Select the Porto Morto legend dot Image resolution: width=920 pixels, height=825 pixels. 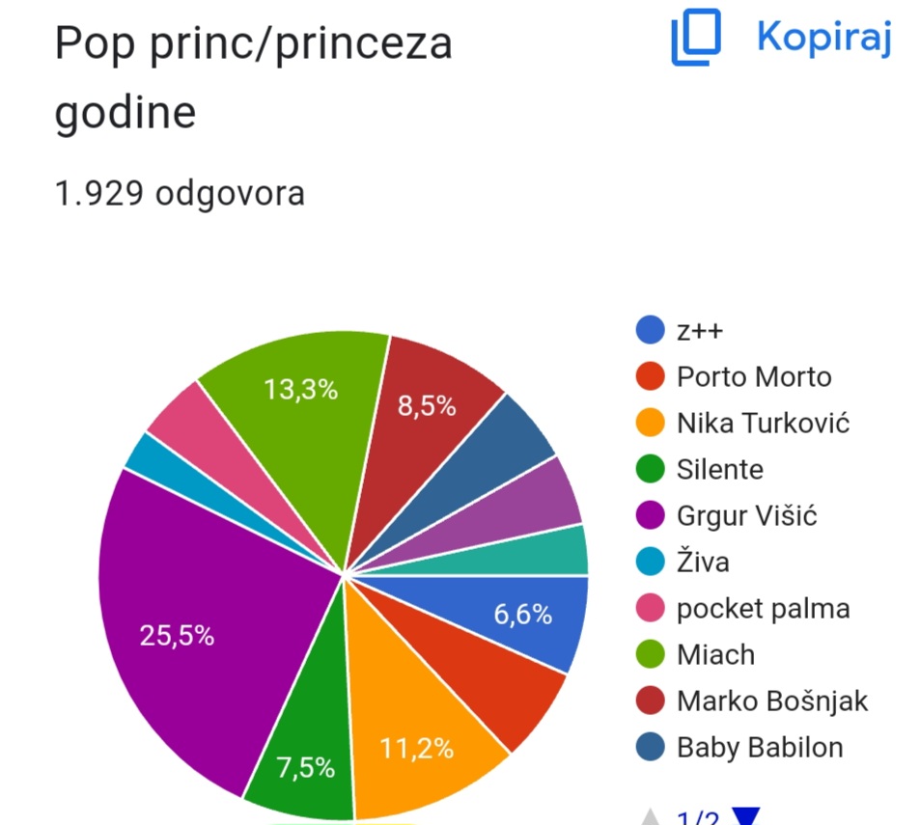click(x=651, y=376)
